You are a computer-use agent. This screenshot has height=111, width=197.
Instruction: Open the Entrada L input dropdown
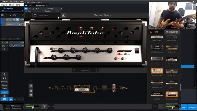13,24
